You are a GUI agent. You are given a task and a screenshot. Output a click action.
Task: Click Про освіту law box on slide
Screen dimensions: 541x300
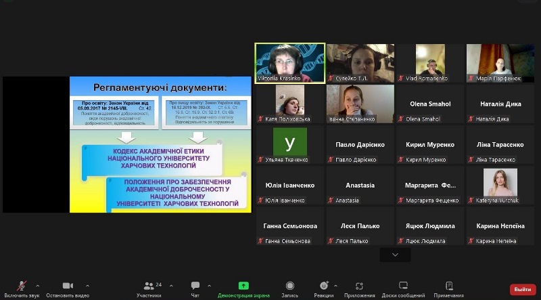click(114, 112)
